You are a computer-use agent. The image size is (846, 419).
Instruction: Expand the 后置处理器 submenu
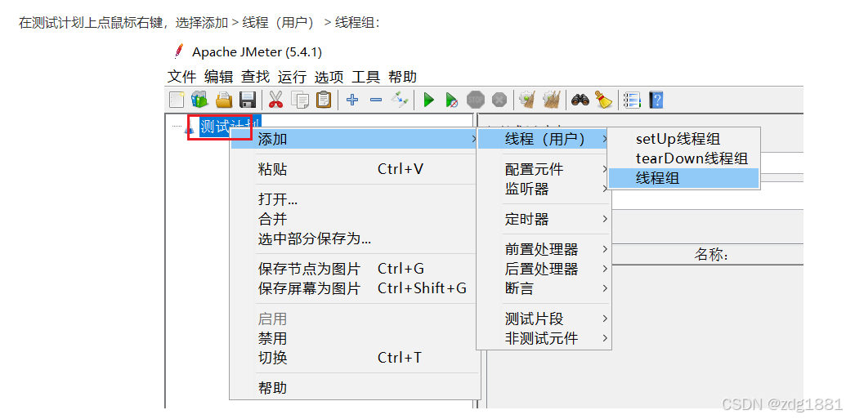click(544, 269)
